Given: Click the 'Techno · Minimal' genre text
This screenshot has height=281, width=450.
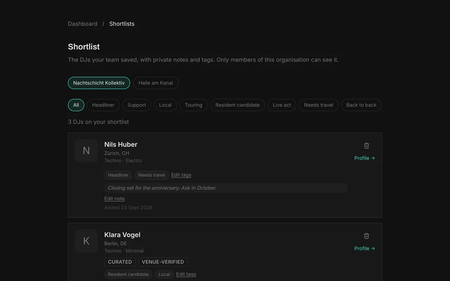Looking at the screenshot, I should coord(124,251).
